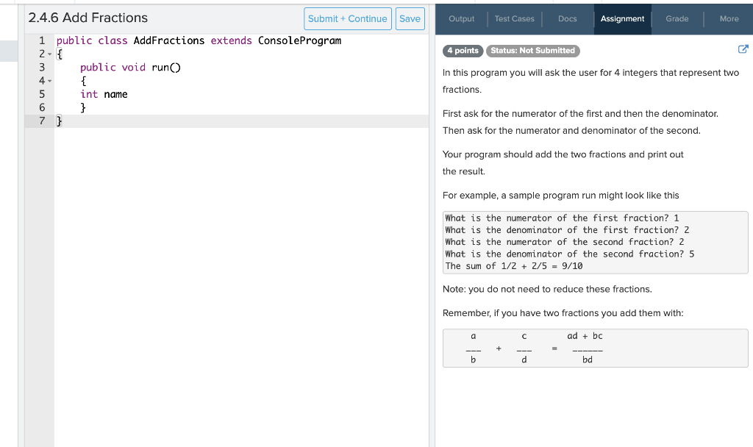Collapse the run() method fold on line 4
Viewport: 753px width, 447px height.
[51, 80]
